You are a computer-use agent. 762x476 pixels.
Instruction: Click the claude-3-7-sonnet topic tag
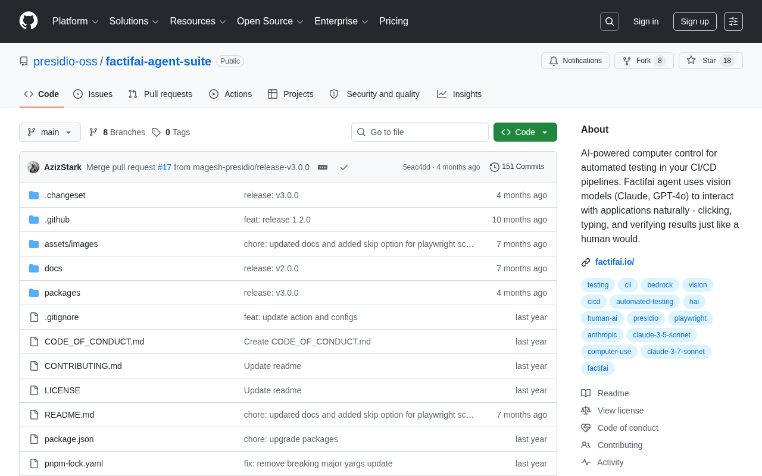point(676,352)
